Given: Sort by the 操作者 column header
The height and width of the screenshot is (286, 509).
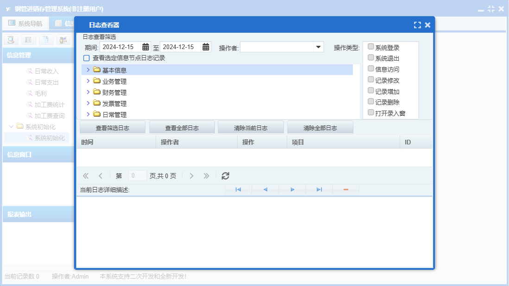Looking at the screenshot, I should (x=197, y=143).
